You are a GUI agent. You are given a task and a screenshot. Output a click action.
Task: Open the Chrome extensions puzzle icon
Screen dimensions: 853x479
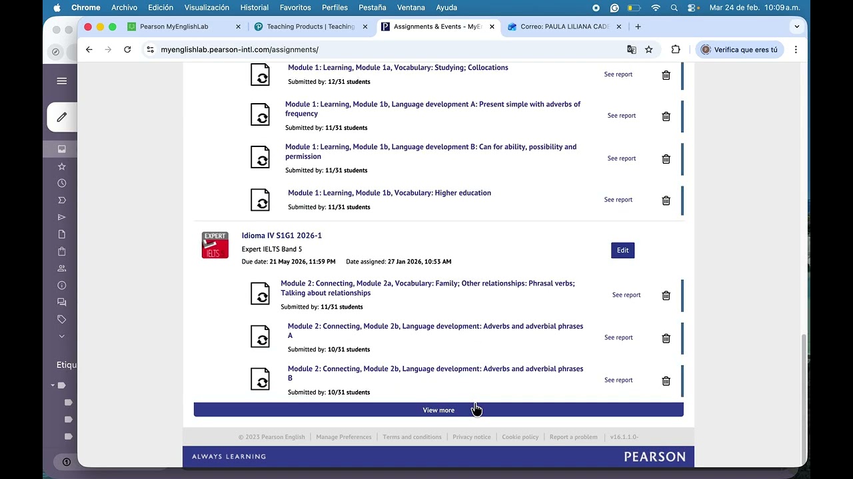point(676,49)
